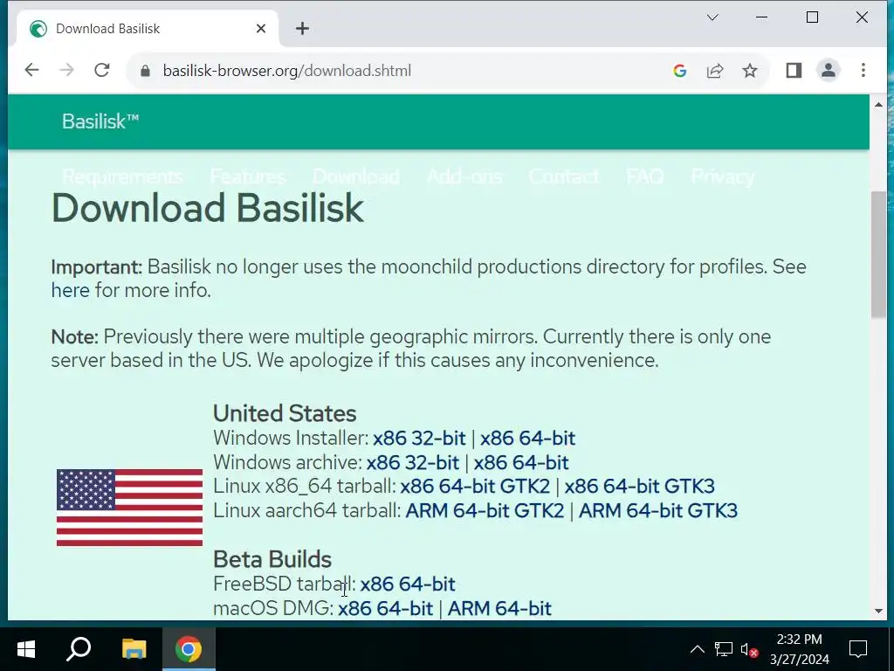Download Linux ARM 64-bit GTK2 tarball
894x671 pixels.
(485, 510)
